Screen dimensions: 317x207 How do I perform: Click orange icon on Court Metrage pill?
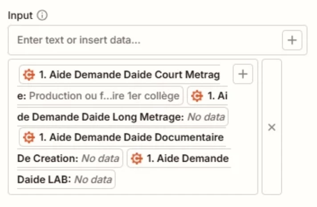(x=29, y=75)
